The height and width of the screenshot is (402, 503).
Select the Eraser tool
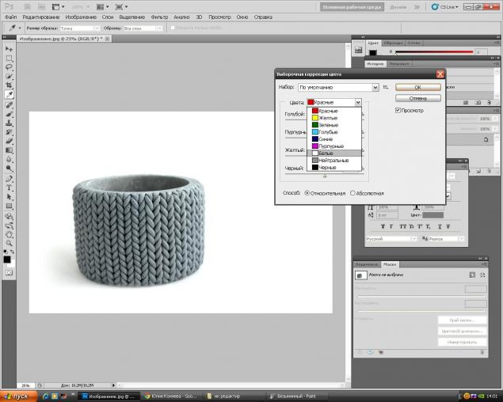(x=9, y=141)
